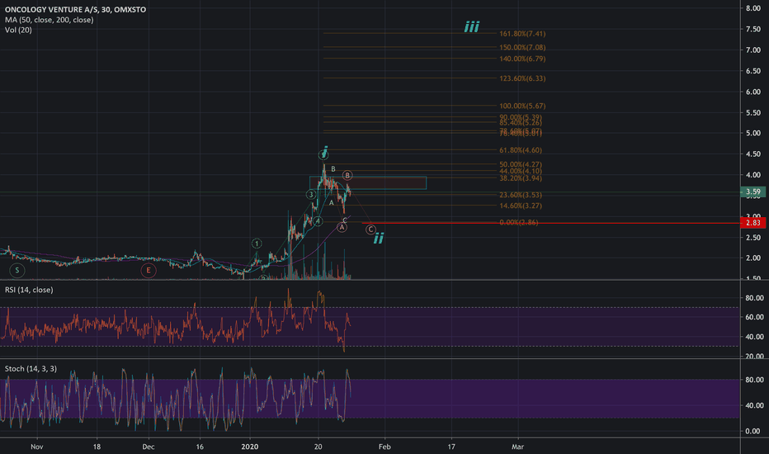Click the teal wave iii label

click(471, 26)
